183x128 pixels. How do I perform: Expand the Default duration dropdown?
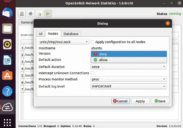point(129,67)
